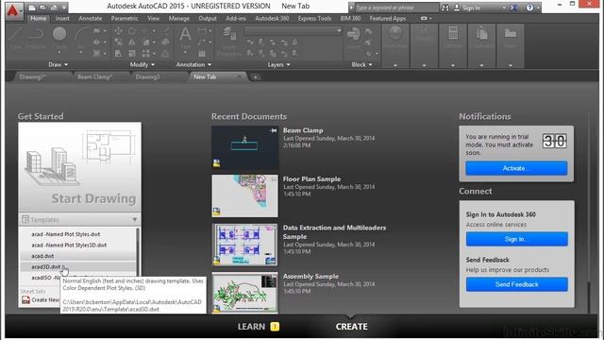The width and height of the screenshot is (604, 340).
Task: Click the plus button to add new tab
Action: pyautogui.click(x=255, y=77)
